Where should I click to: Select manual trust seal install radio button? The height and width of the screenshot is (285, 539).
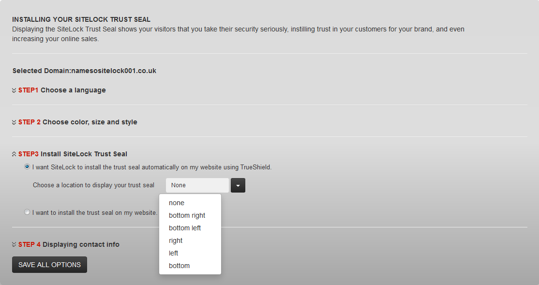(27, 212)
